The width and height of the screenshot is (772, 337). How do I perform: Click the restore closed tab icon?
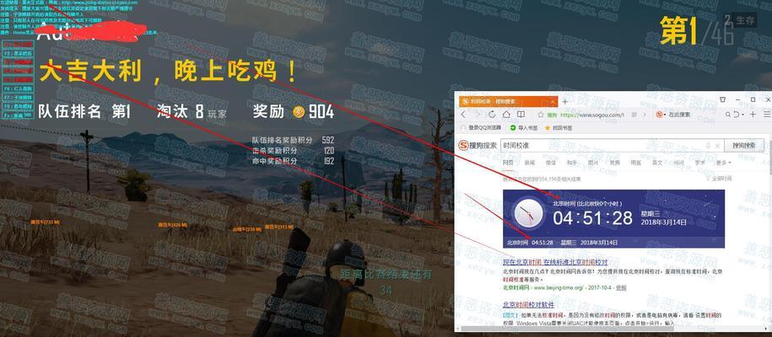click(737, 114)
